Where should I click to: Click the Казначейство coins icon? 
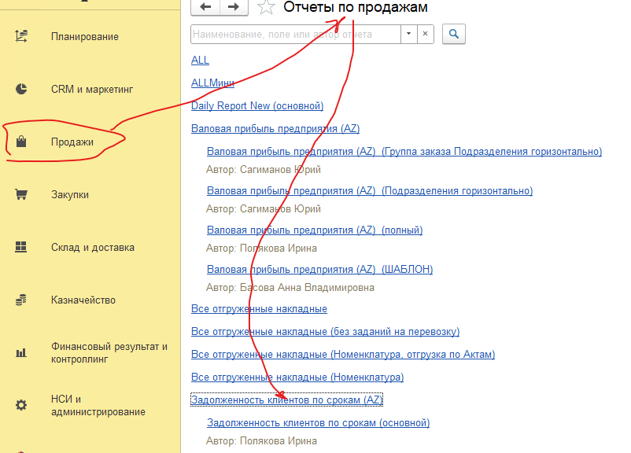21,300
